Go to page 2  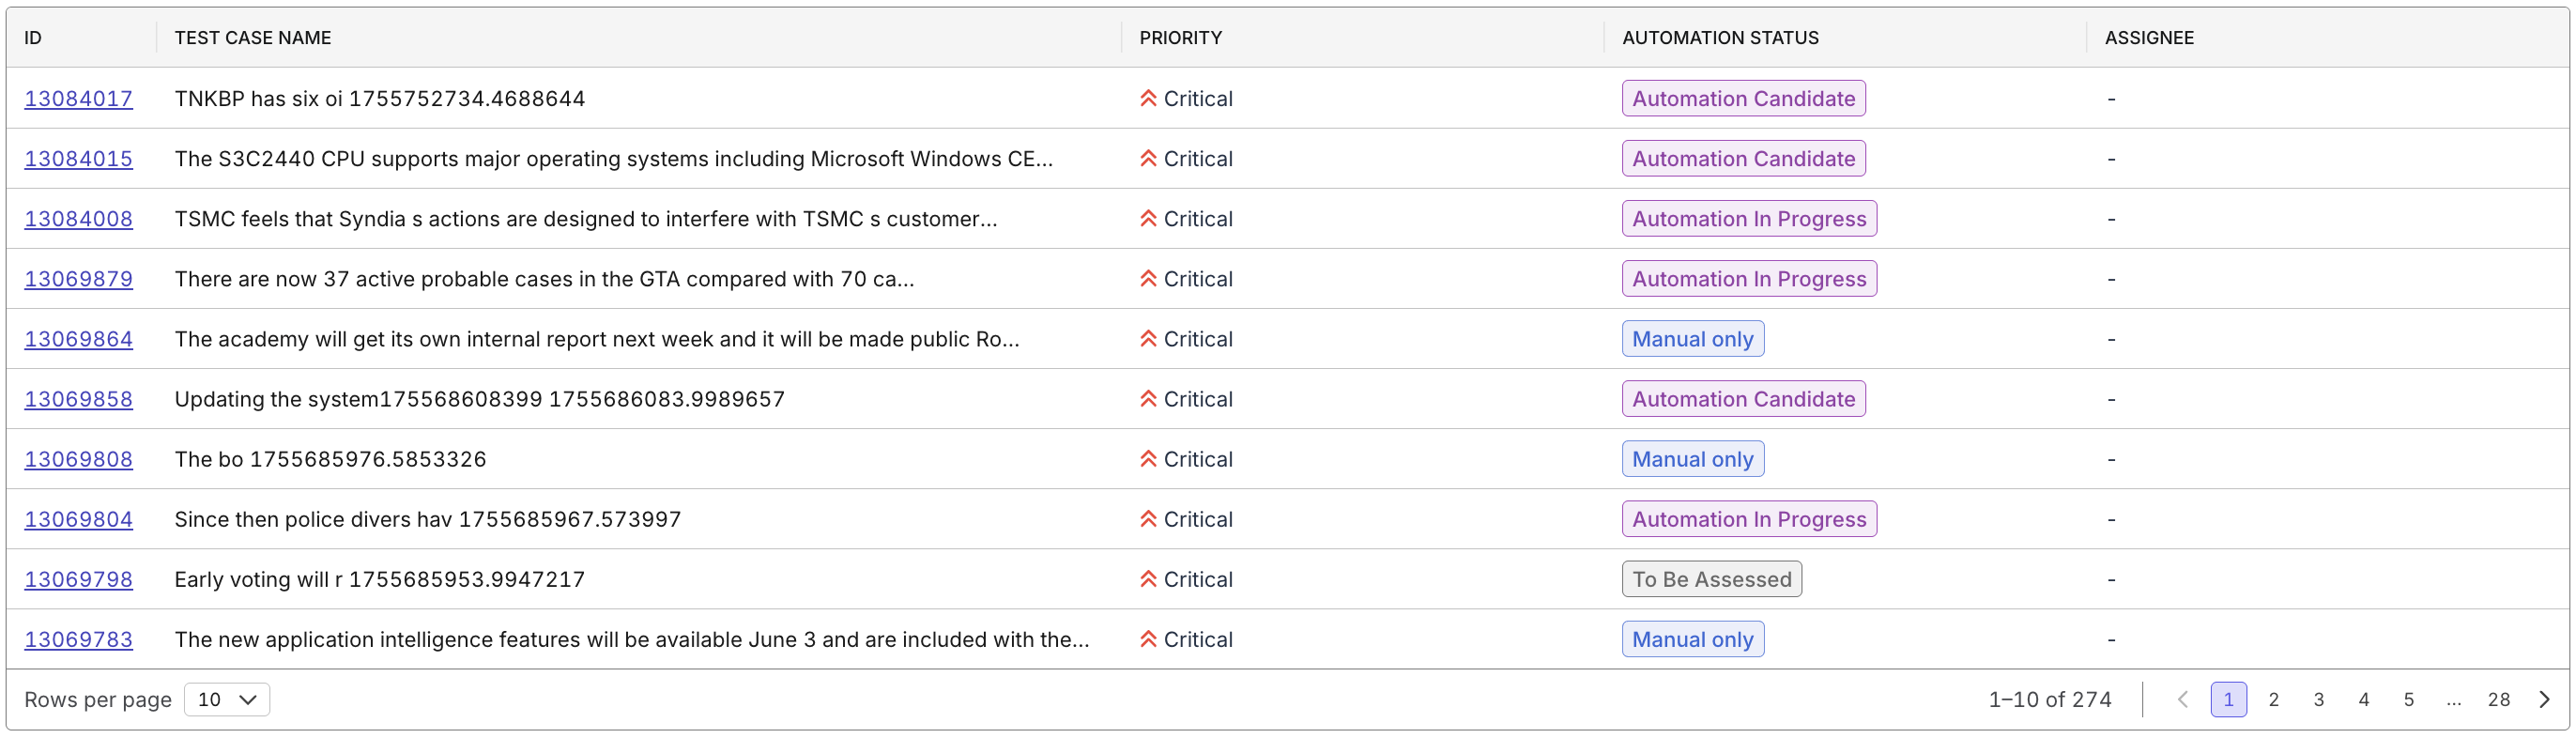pos(2273,700)
